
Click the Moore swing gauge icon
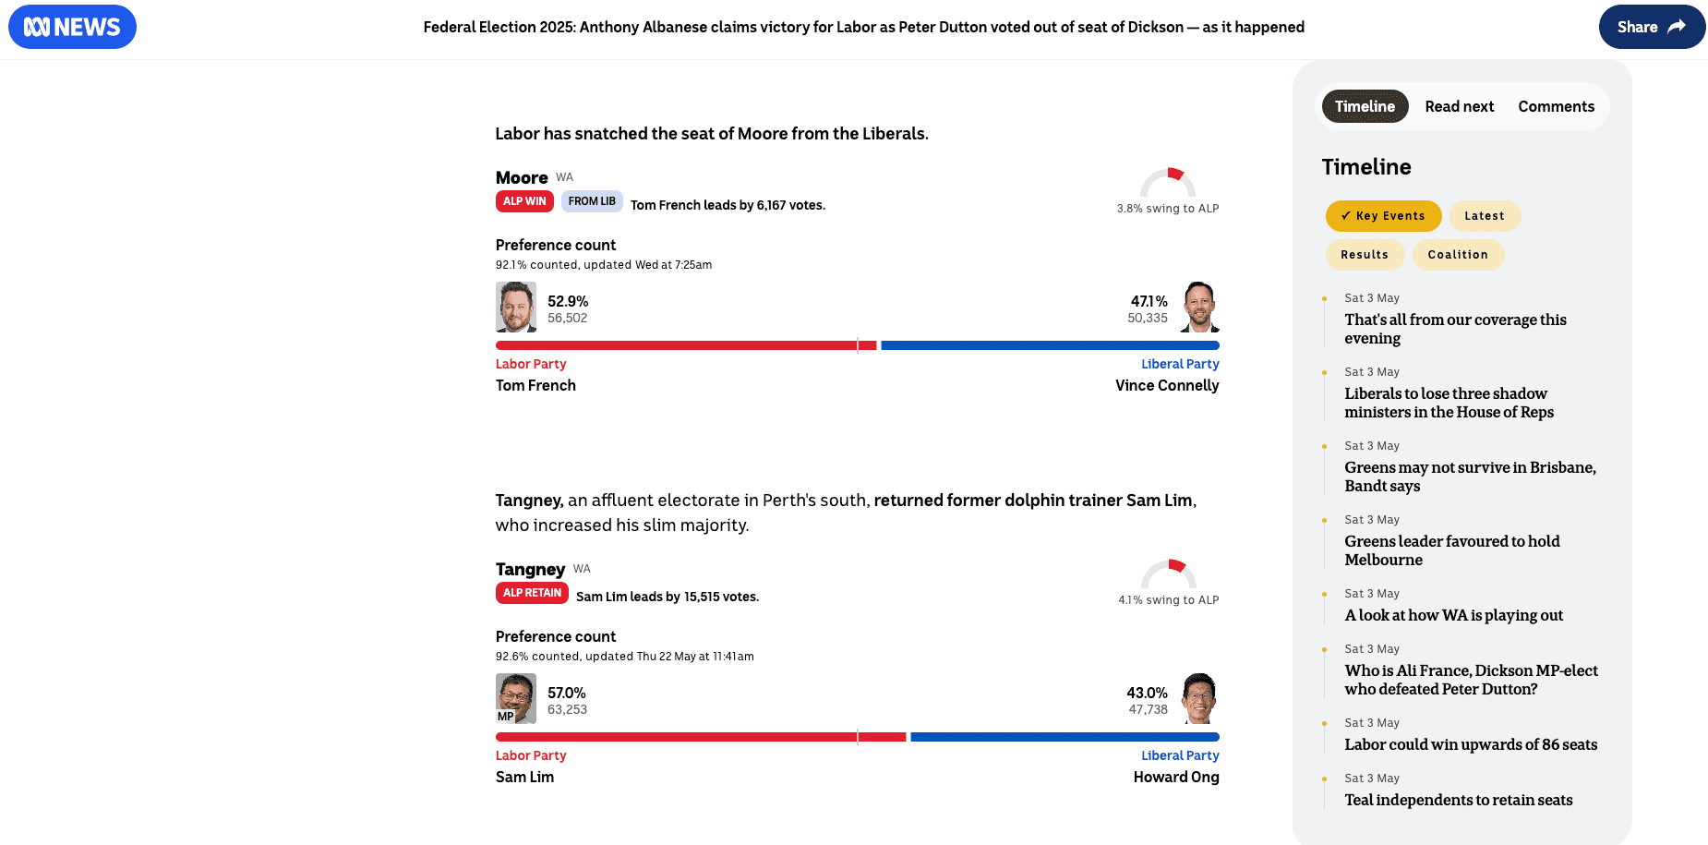[x=1168, y=184]
